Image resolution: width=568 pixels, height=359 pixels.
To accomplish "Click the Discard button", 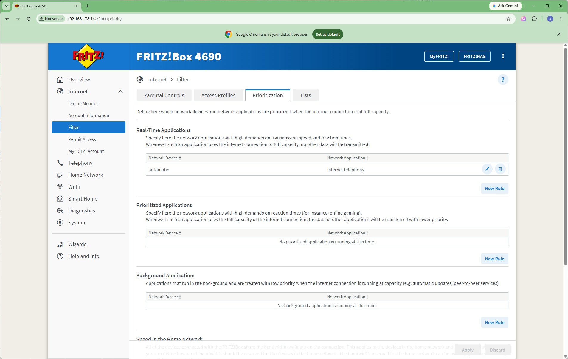I will [x=497, y=350].
